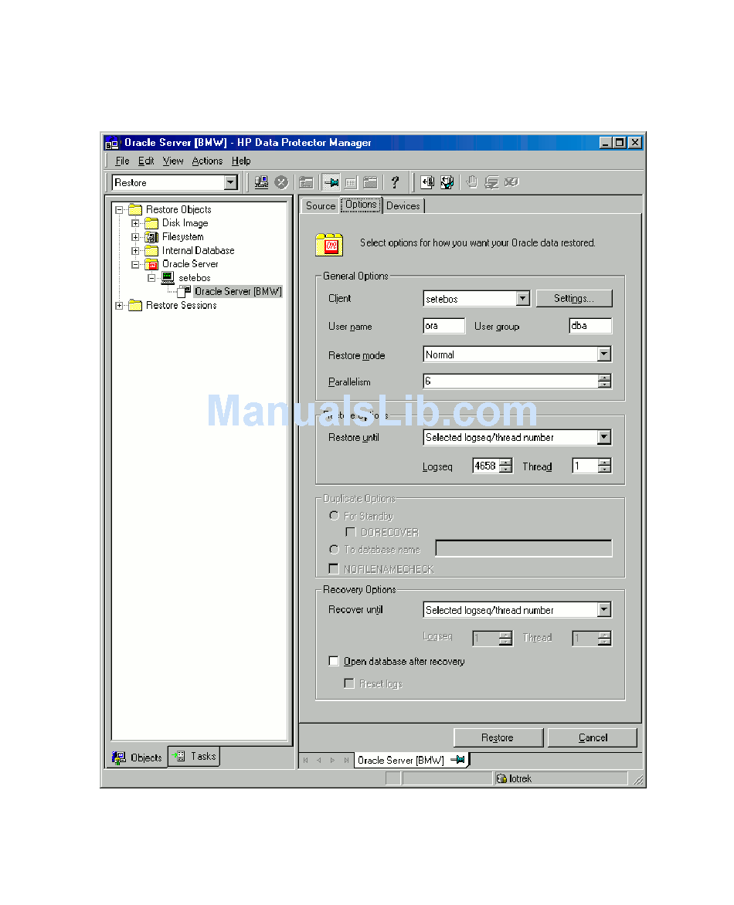
Task: Click the cell manager computer toolbar icon
Action: (262, 182)
